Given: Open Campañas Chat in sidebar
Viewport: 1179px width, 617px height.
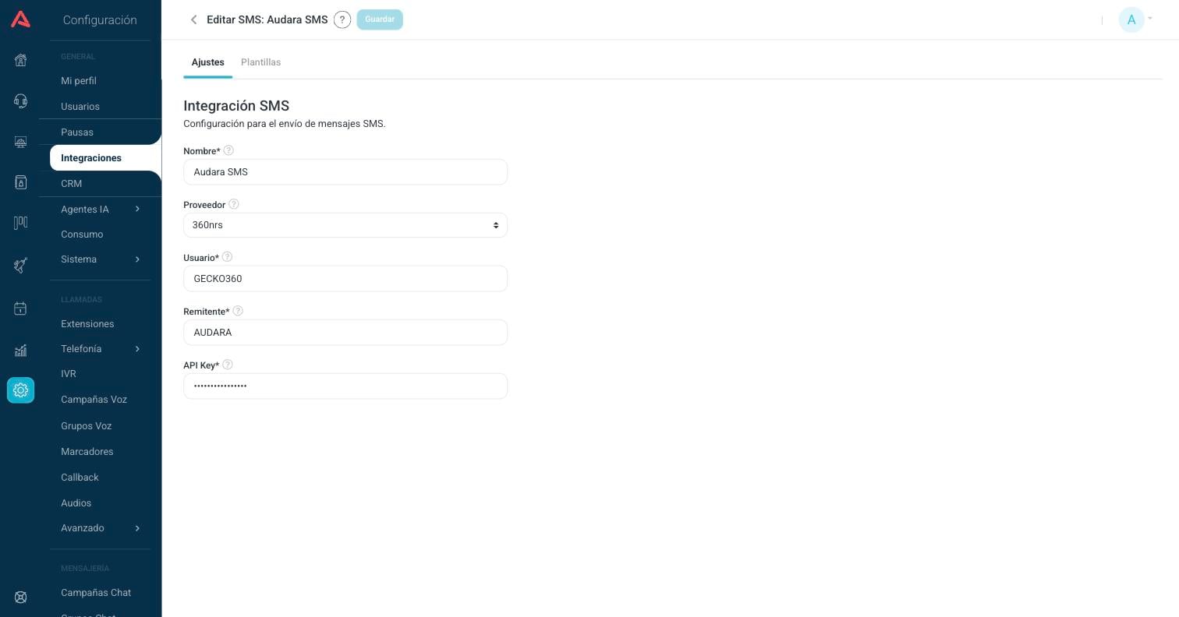Looking at the screenshot, I should click(x=96, y=593).
